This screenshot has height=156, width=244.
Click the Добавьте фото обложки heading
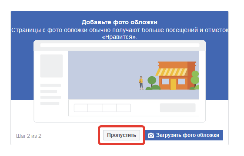tap(120, 22)
